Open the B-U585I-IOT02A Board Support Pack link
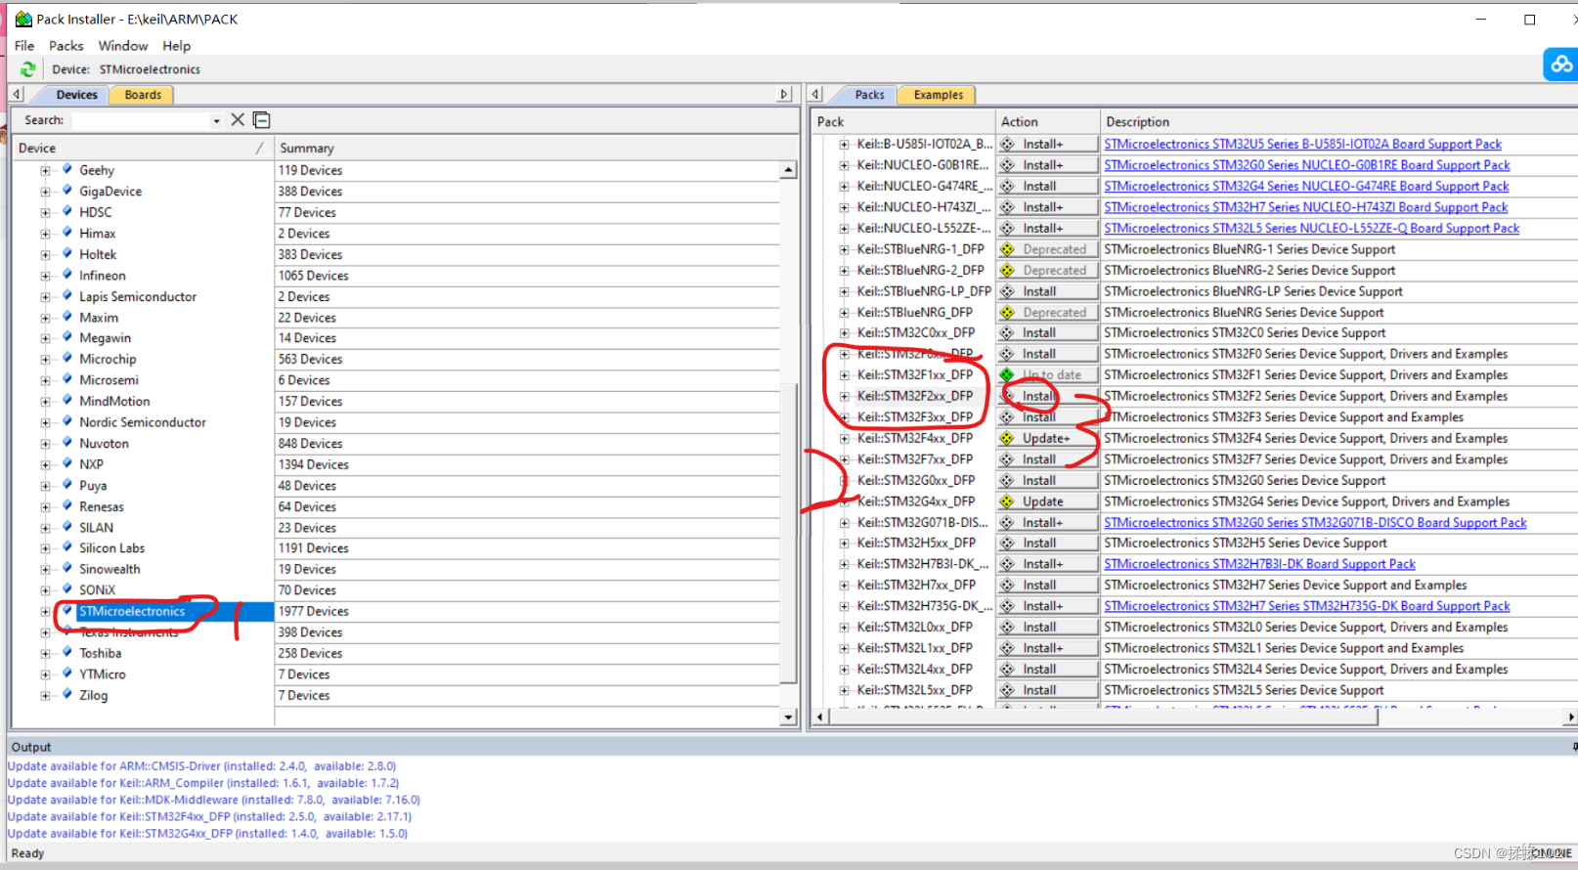The height and width of the screenshot is (870, 1578). [x=1302, y=144]
